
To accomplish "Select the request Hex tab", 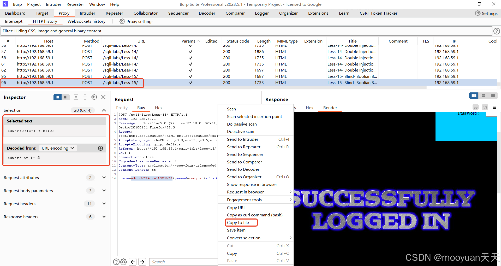I will (x=159, y=108).
